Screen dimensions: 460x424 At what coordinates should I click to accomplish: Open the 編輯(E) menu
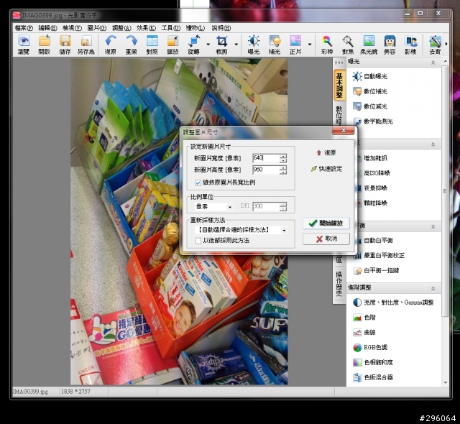[48, 28]
